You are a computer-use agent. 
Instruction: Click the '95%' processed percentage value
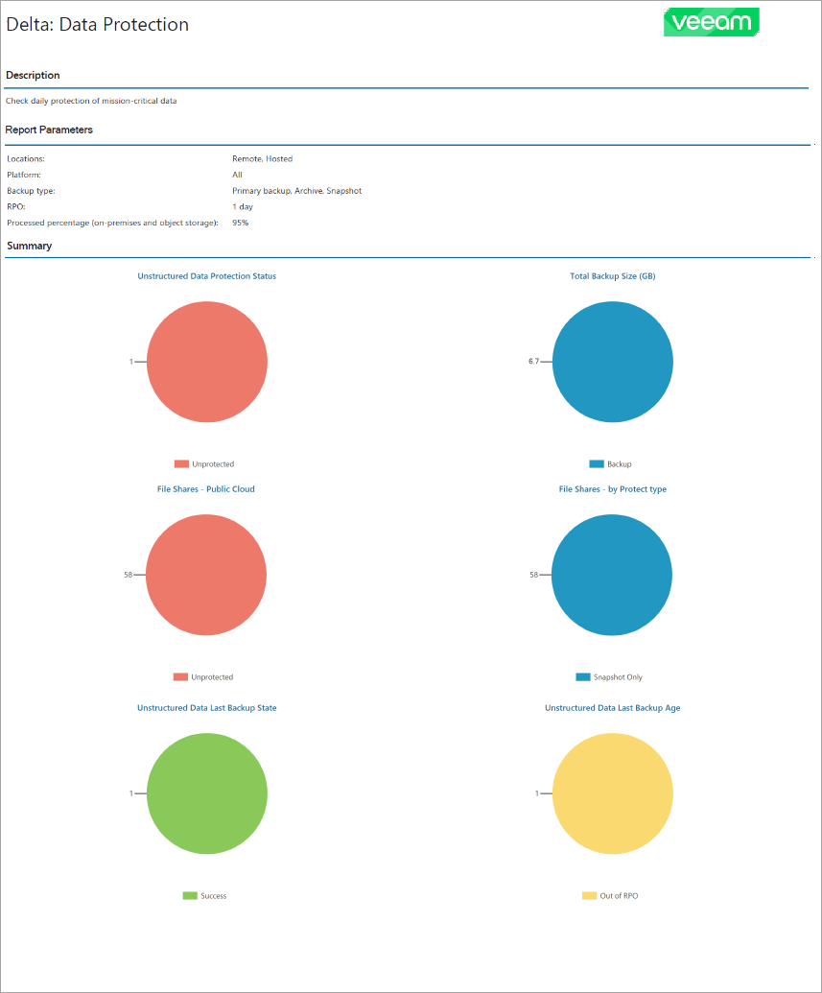[241, 223]
